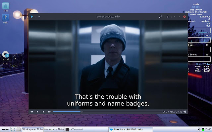This screenshot has height=132, width=212.
Task: Minimize the video player window
Action: pos(175,17)
